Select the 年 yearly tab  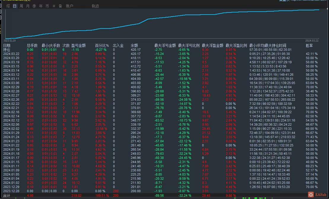tap(41, 6)
